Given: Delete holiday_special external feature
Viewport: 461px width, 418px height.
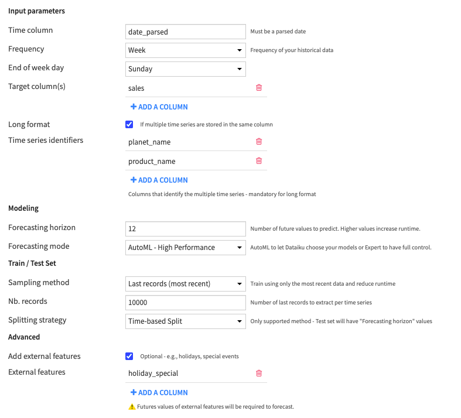Looking at the screenshot, I should pyautogui.click(x=259, y=373).
